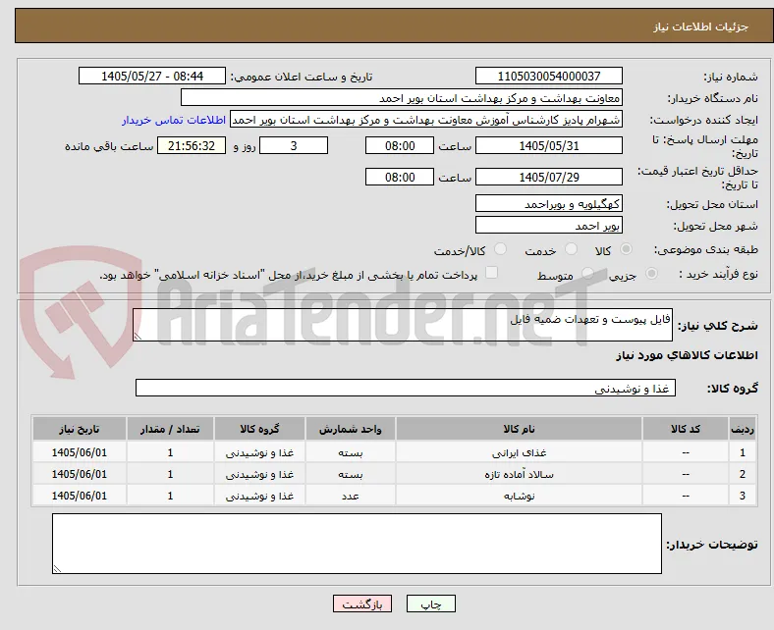The height and width of the screenshot is (630, 774).
Task: Click the delivery city بویر احمد field
Action: 548,225
